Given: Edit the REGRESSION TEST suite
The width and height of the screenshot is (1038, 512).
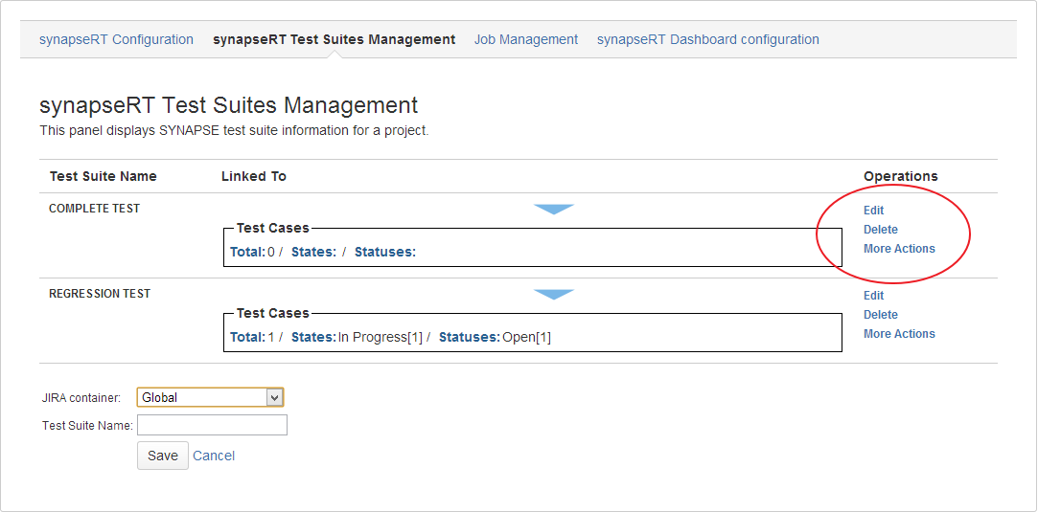Looking at the screenshot, I should (x=873, y=296).
